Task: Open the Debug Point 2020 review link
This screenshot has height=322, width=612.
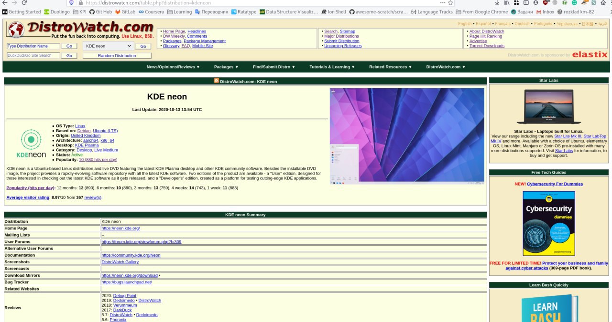Action: click(125, 296)
